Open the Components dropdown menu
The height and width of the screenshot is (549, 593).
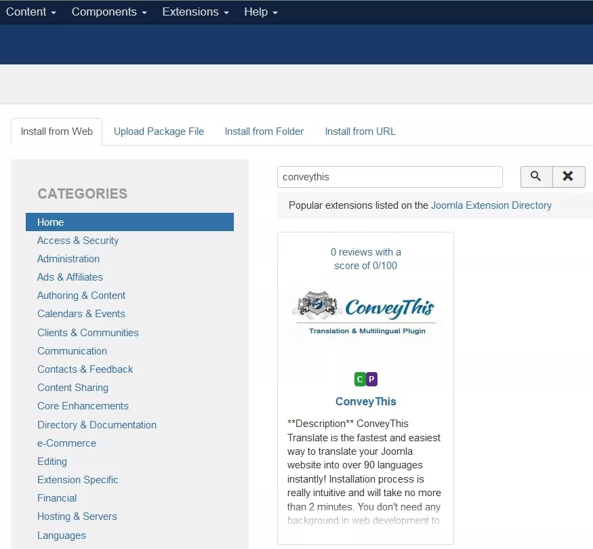pos(109,12)
